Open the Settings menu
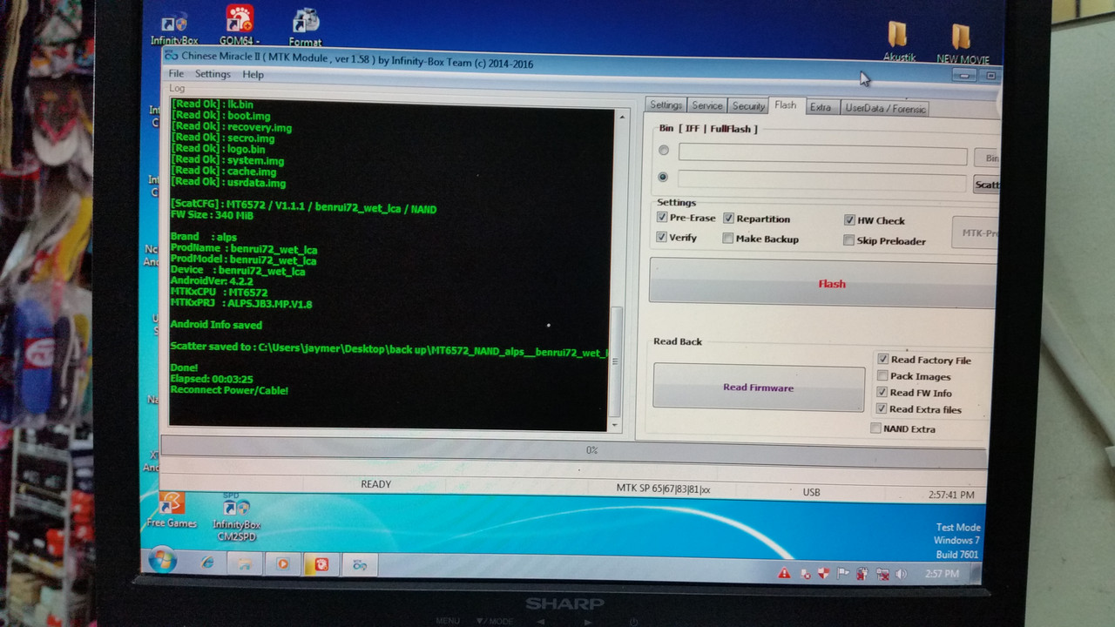The width and height of the screenshot is (1115, 627). (x=213, y=74)
